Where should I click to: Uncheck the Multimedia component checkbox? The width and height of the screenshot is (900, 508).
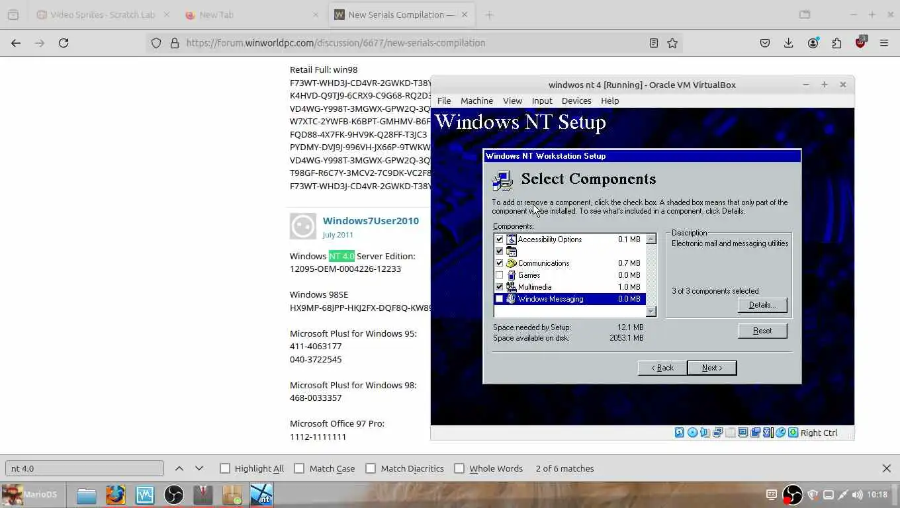tap(500, 287)
